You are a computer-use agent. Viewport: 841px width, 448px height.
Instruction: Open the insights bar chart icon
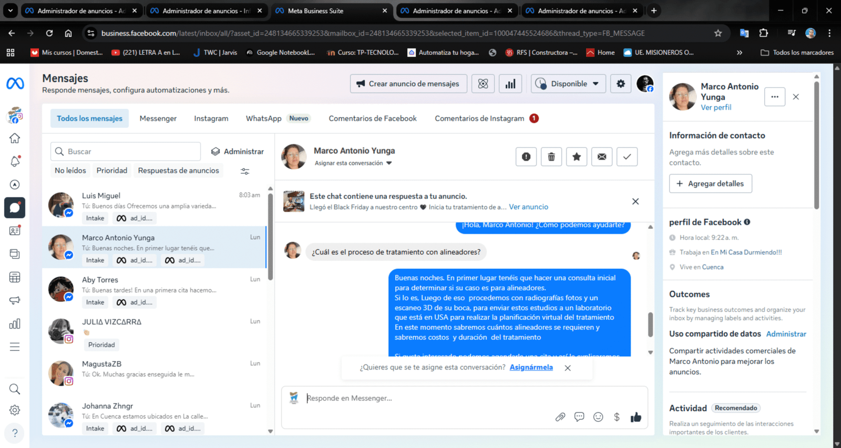(510, 84)
